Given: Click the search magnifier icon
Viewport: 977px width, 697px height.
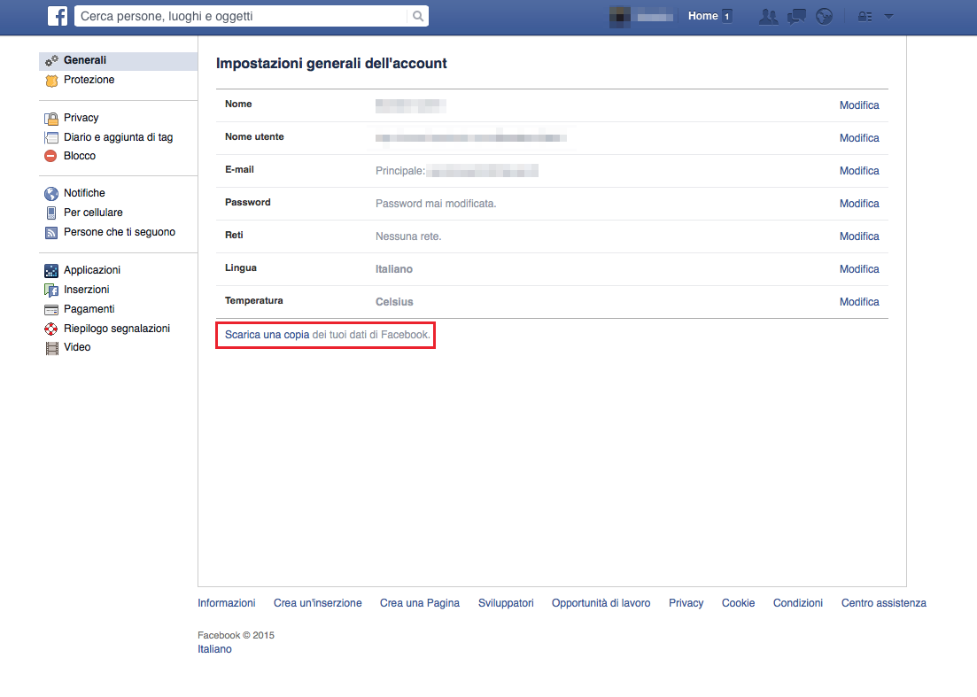Looking at the screenshot, I should click(418, 16).
